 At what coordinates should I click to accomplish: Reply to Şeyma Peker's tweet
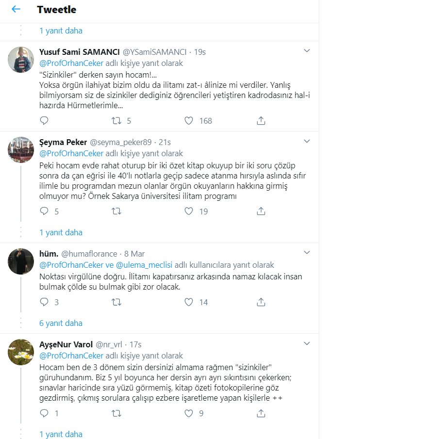[44, 211]
